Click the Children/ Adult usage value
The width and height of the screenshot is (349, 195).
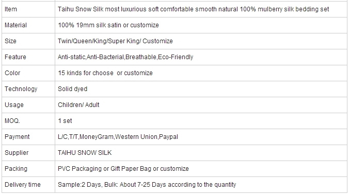pos(78,105)
